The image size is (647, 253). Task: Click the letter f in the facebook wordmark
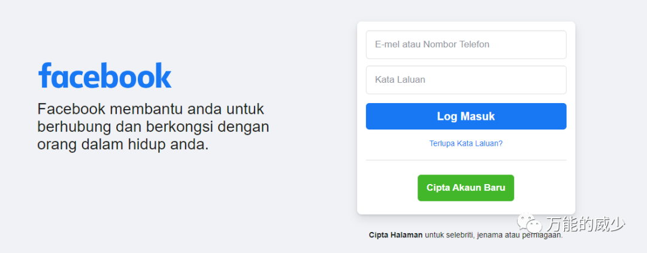(44, 76)
